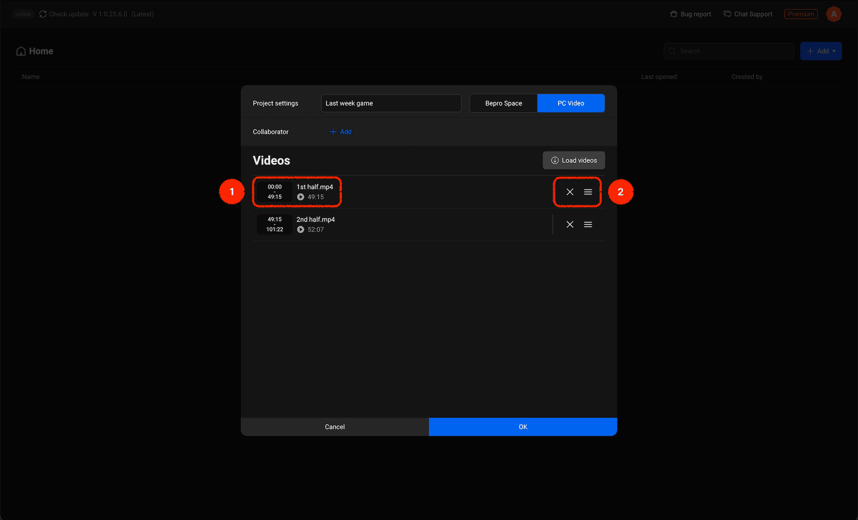
Task: Click the reorder handle for 1st half.mp4
Action: [x=588, y=192]
